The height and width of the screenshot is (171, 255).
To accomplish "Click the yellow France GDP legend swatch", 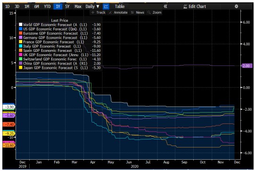I will coord(20,42).
